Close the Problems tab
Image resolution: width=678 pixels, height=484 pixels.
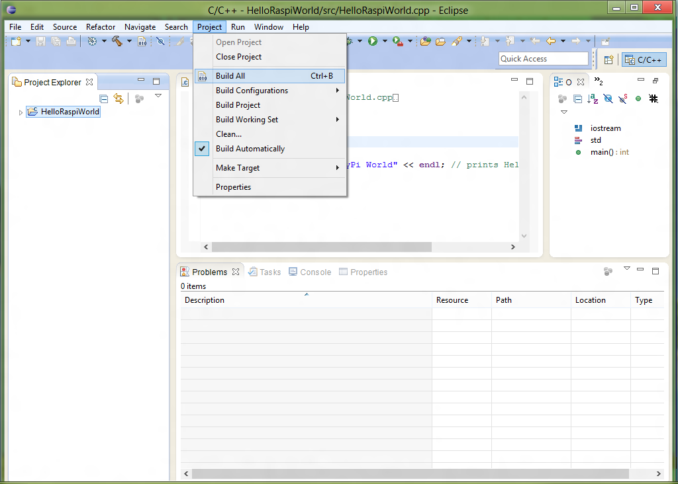point(236,272)
